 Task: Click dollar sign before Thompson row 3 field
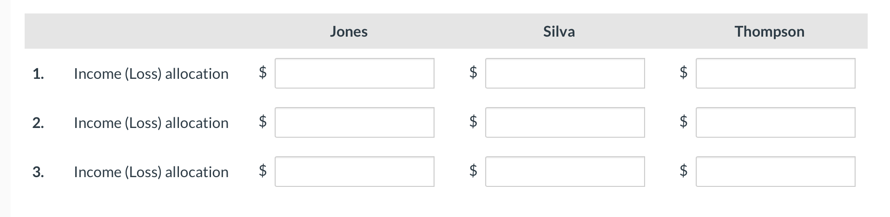point(683,170)
